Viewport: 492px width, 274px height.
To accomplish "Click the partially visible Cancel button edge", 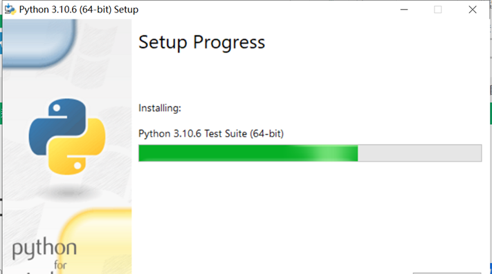I will coord(447,273).
